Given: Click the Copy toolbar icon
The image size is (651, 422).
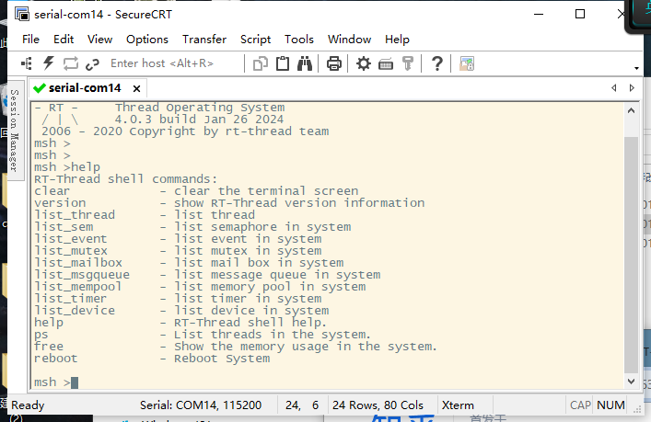Looking at the screenshot, I should tap(261, 63).
